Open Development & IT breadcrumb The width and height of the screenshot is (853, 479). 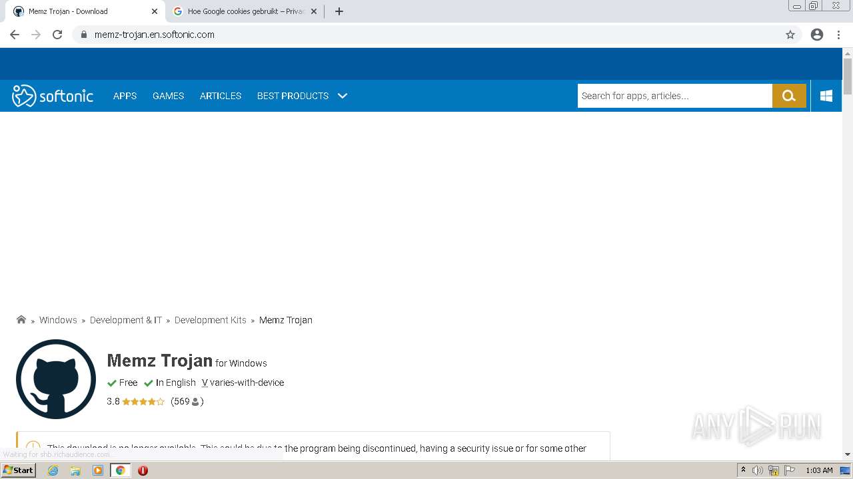click(x=126, y=320)
